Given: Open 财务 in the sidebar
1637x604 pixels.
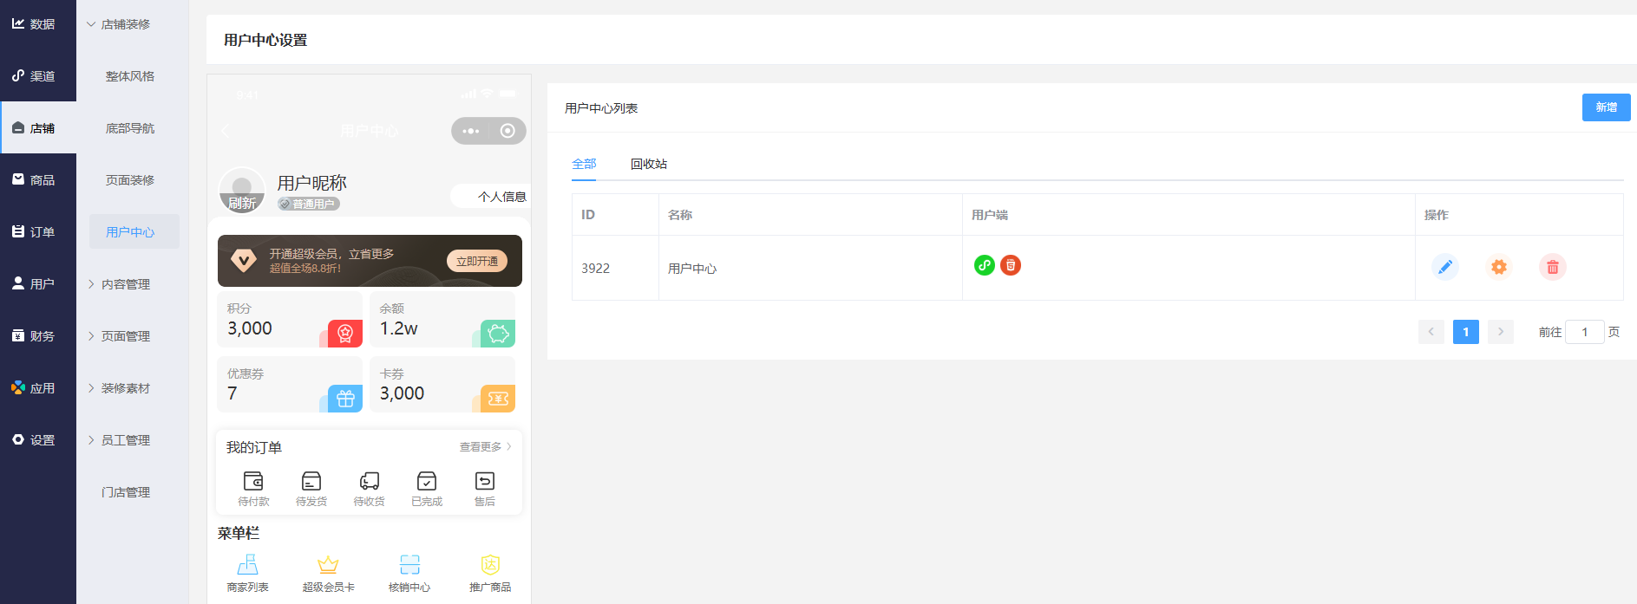Looking at the screenshot, I should [x=38, y=336].
